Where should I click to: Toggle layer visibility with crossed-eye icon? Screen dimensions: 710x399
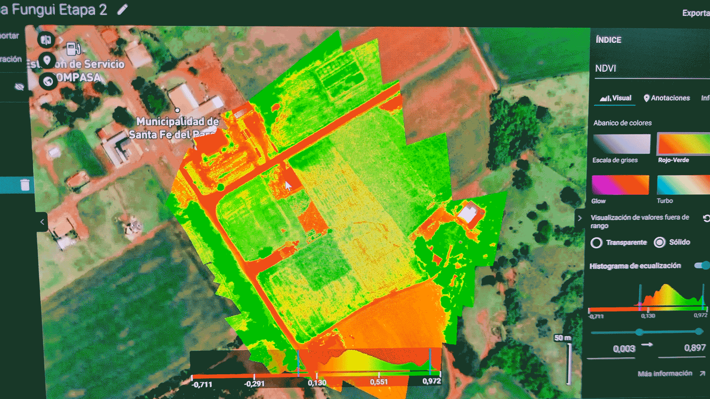coord(19,87)
